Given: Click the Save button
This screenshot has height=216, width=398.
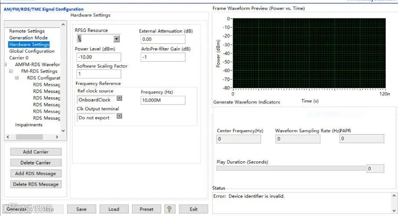Looking at the screenshot, I should pos(81,209).
